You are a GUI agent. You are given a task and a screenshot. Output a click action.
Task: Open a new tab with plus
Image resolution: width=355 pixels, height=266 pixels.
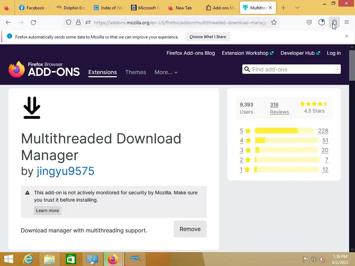pos(284,8)
